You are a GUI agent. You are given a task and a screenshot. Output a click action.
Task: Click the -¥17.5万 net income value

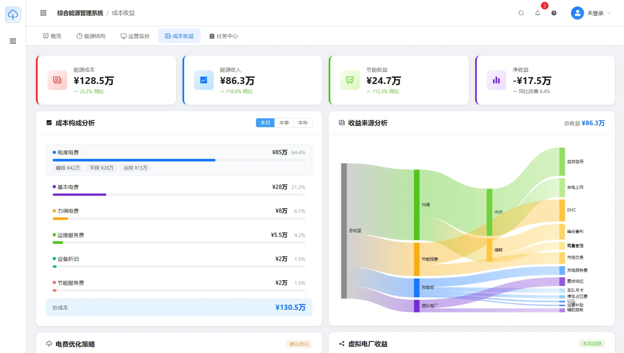pos(532,81)
